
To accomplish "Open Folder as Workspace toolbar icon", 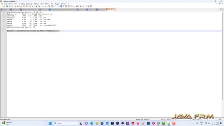I will click(x=74, y=6).
